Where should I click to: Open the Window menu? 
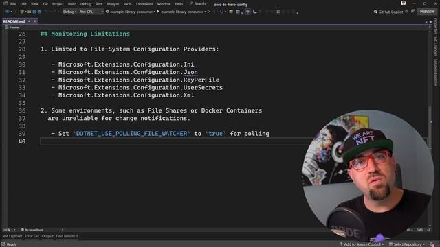(164, 4)
